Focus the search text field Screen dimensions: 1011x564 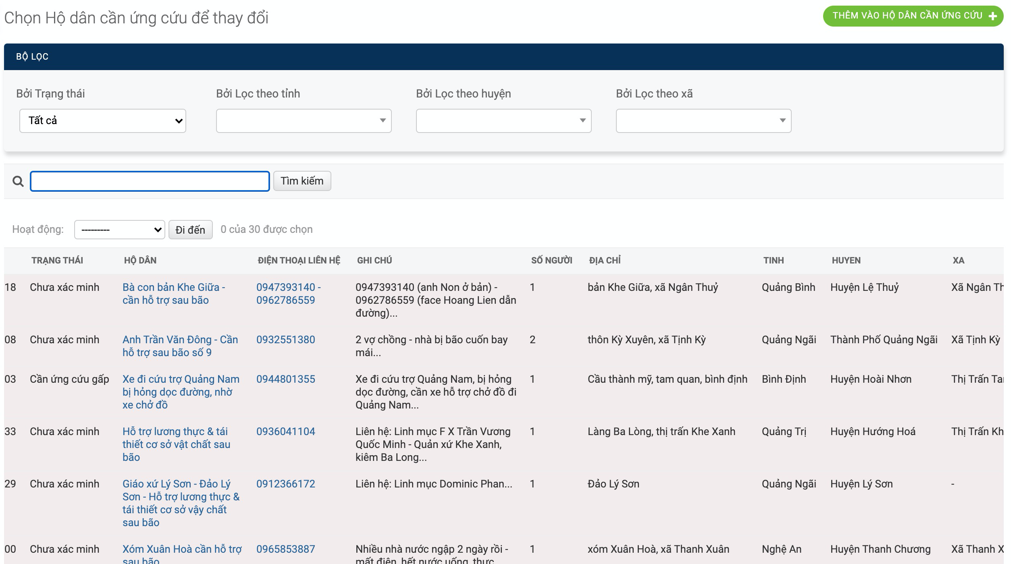pos(150,181)
